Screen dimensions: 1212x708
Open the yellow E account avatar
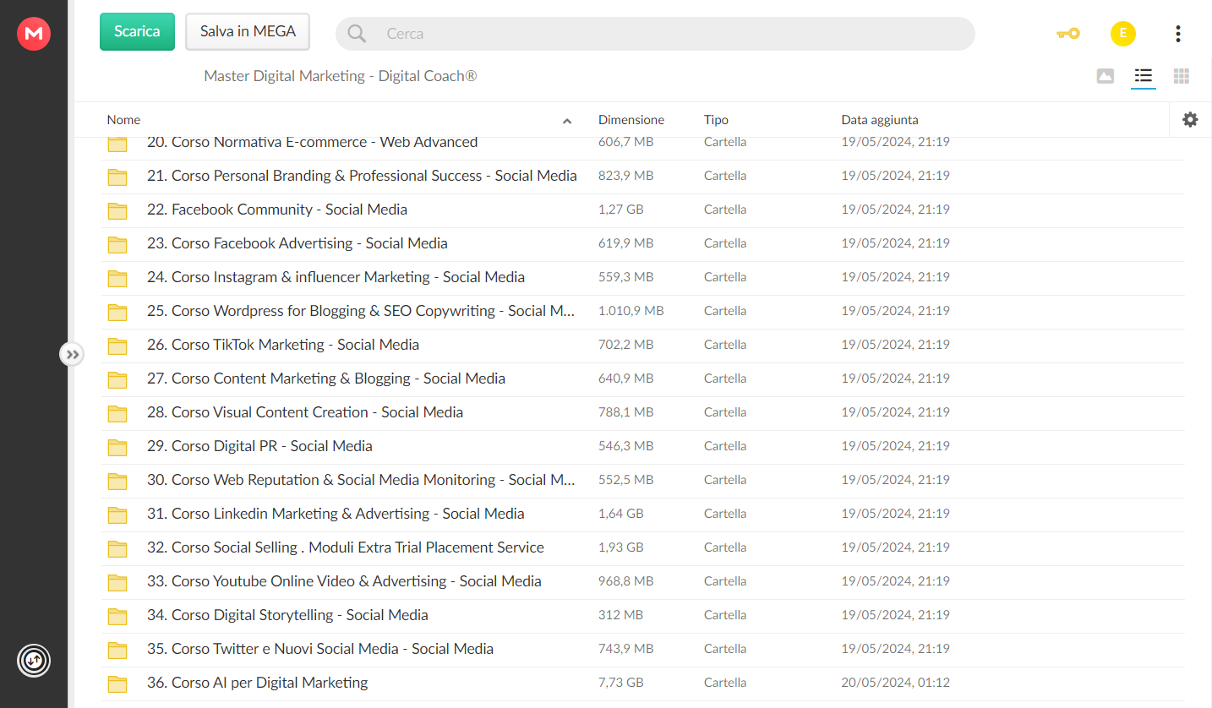(x=1122, y=34)
